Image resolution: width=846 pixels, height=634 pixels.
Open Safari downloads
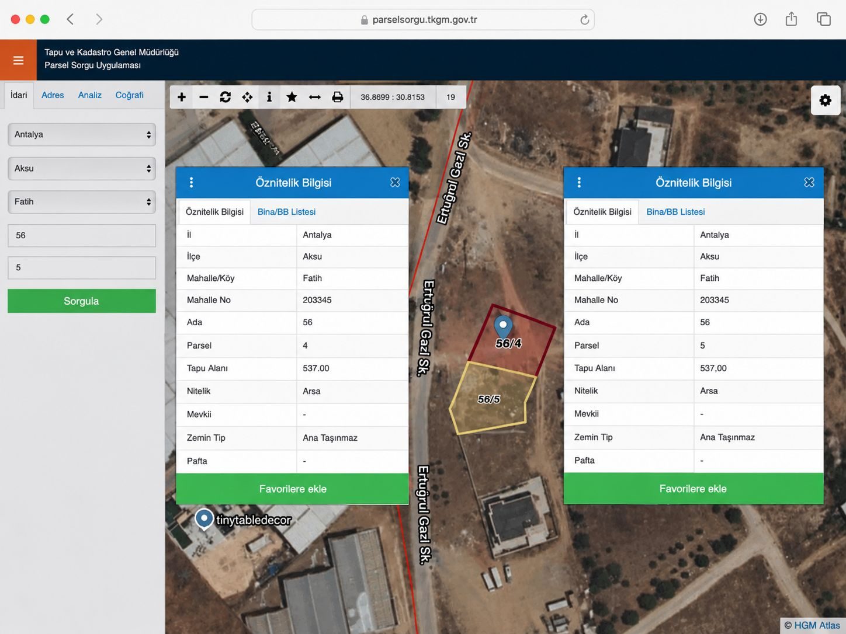pyautogui.click(x=760, y=19)
